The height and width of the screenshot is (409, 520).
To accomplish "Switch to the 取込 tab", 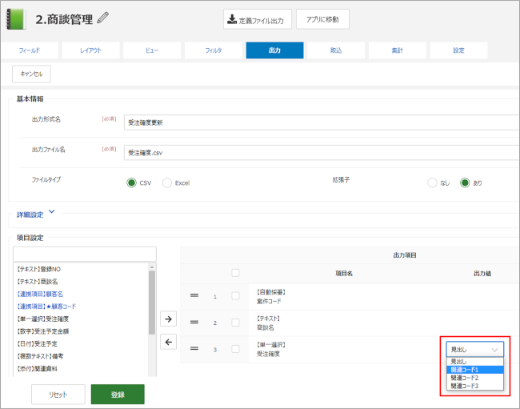I will [x=336, y=50].
